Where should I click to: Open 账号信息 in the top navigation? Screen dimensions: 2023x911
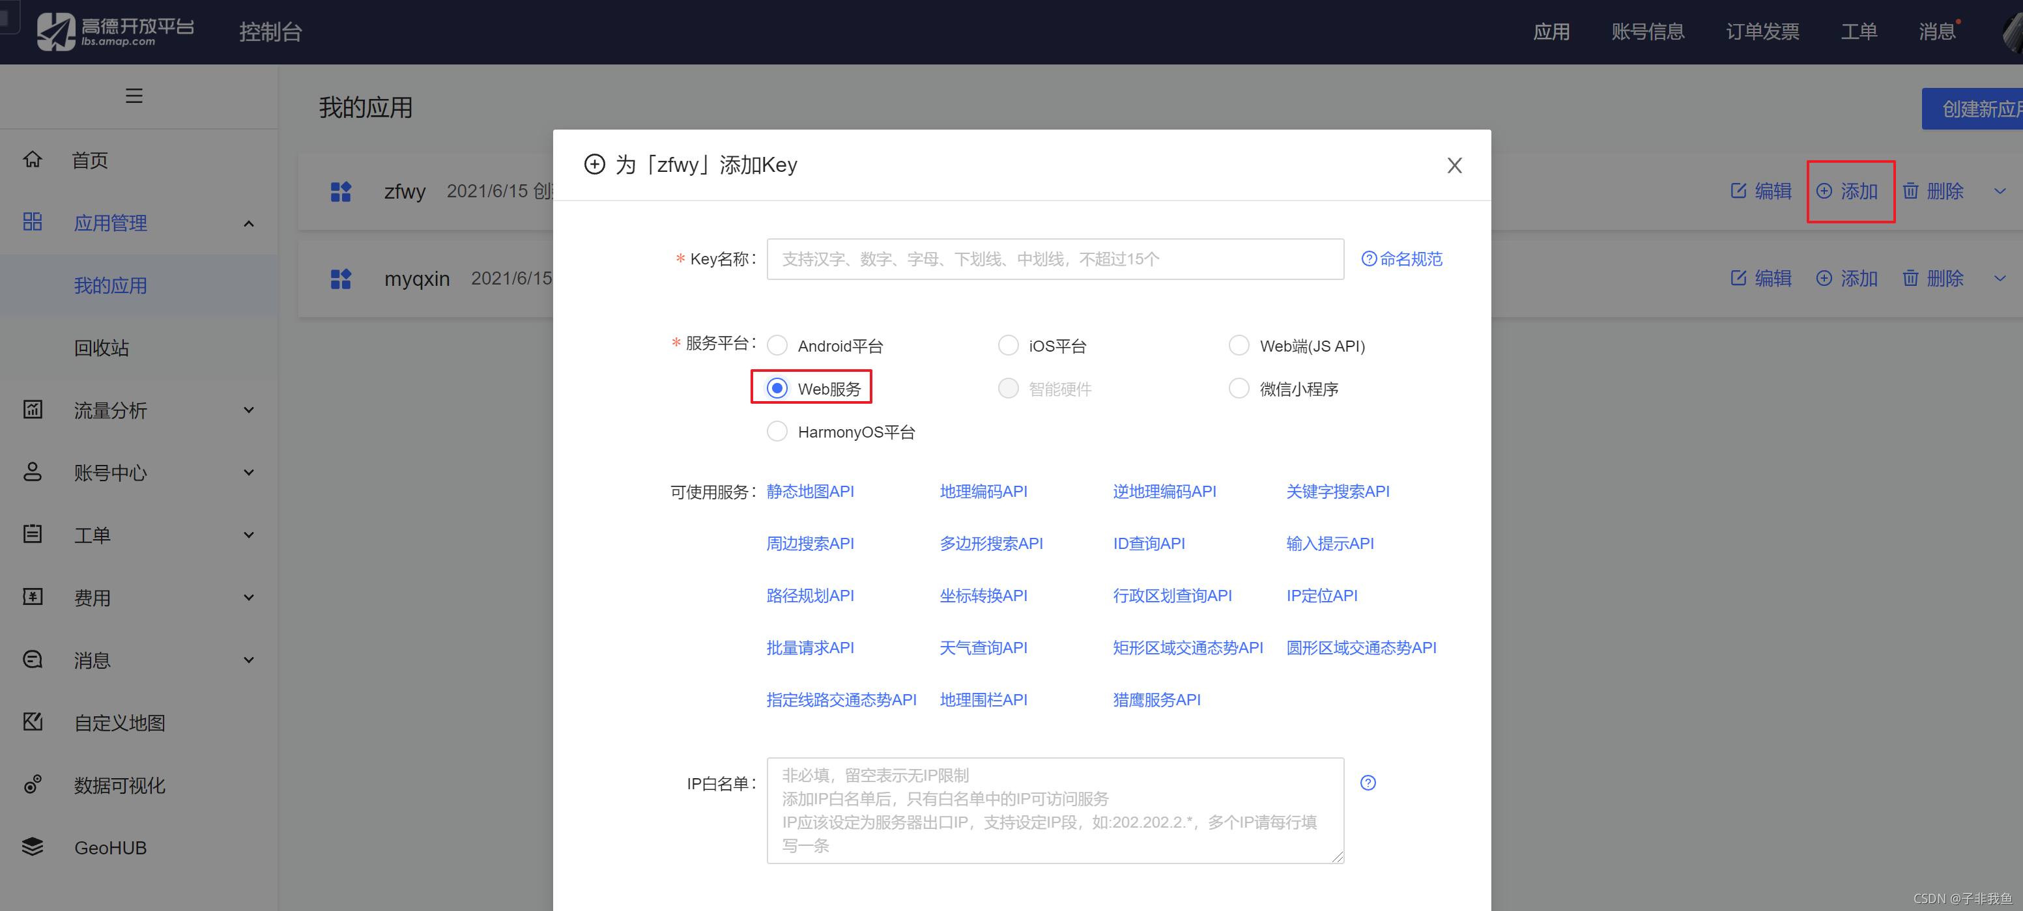point(1648,31)
